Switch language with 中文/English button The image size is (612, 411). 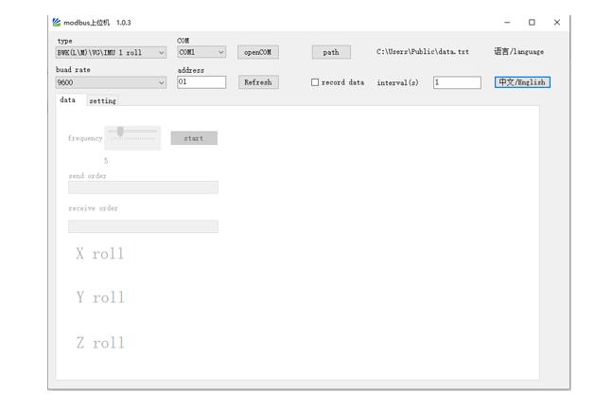click(522, 82)
